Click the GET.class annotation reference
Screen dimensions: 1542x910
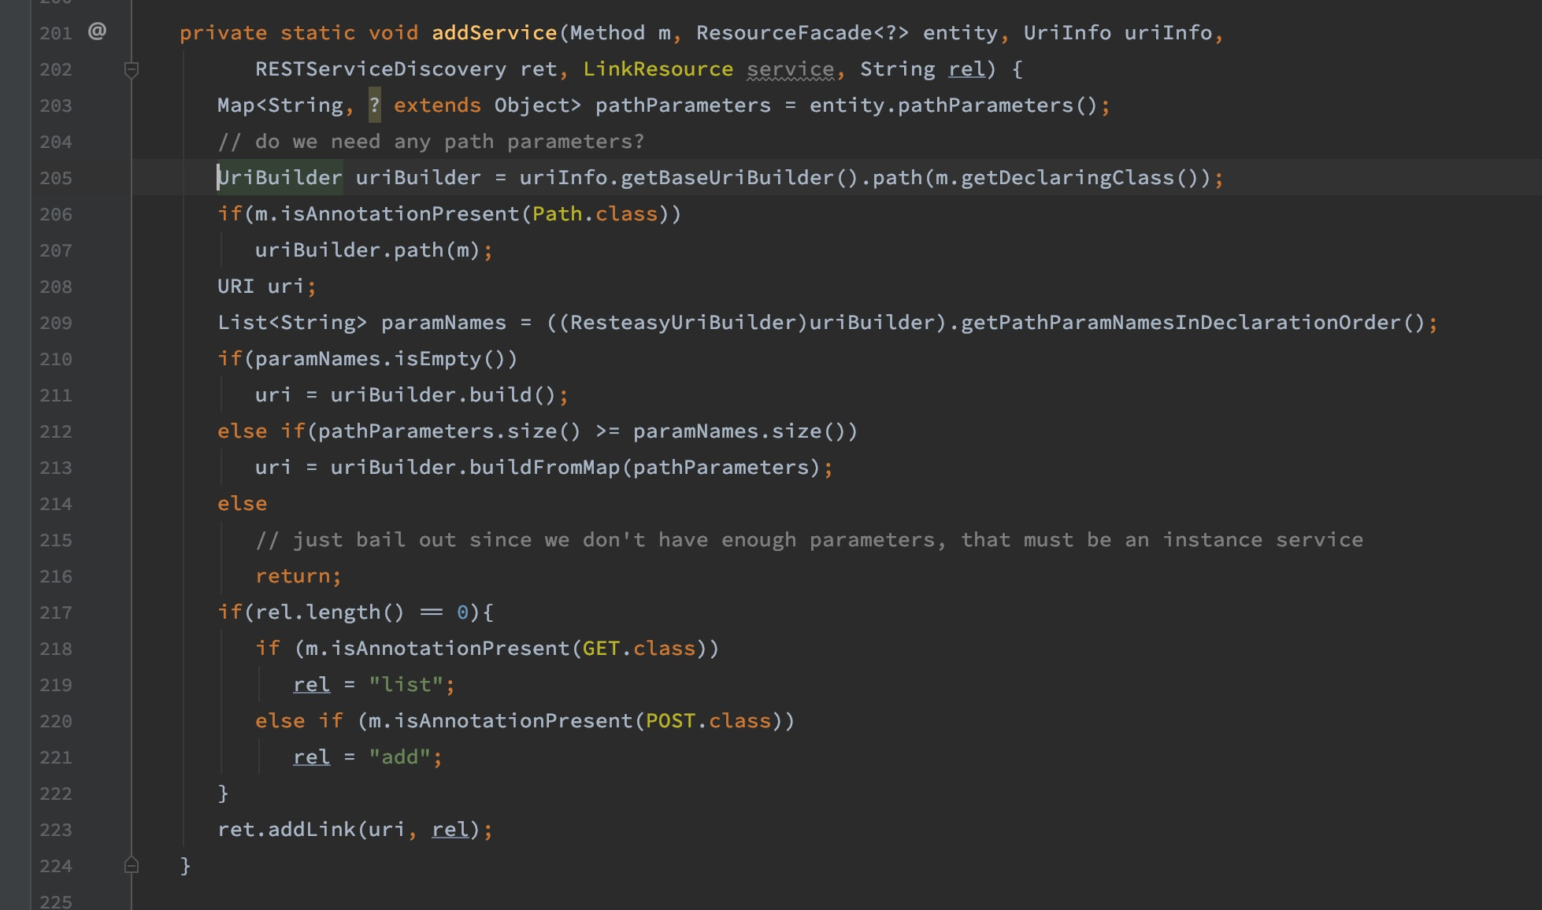click(639, 649)
